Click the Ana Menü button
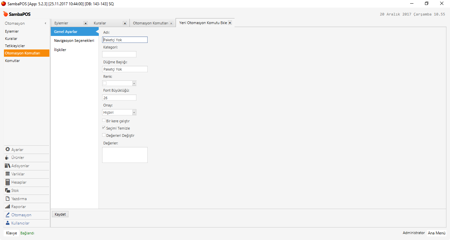The image size is (450, 240). tap(436, 233)
